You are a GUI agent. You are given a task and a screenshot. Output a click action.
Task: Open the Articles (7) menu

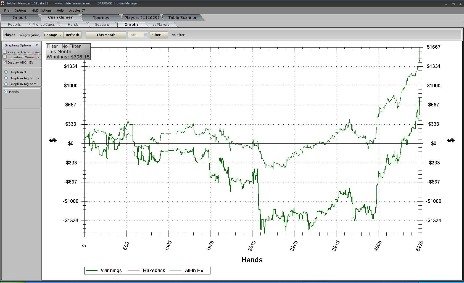click(x=78, y=11)
